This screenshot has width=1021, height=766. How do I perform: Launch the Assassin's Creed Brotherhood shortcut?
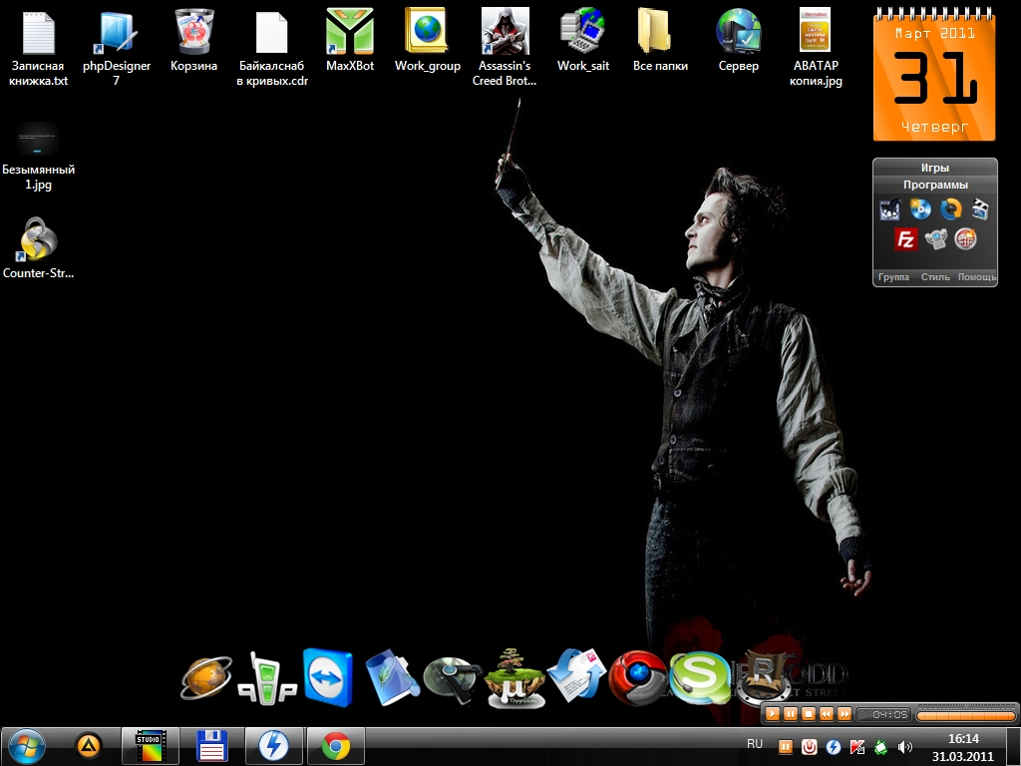pos(505,33)
